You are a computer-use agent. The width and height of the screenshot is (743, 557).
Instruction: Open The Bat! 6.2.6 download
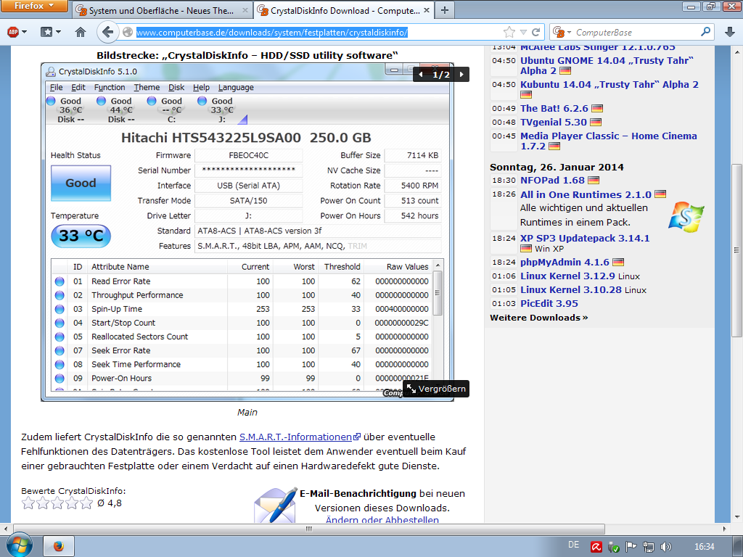554,109
